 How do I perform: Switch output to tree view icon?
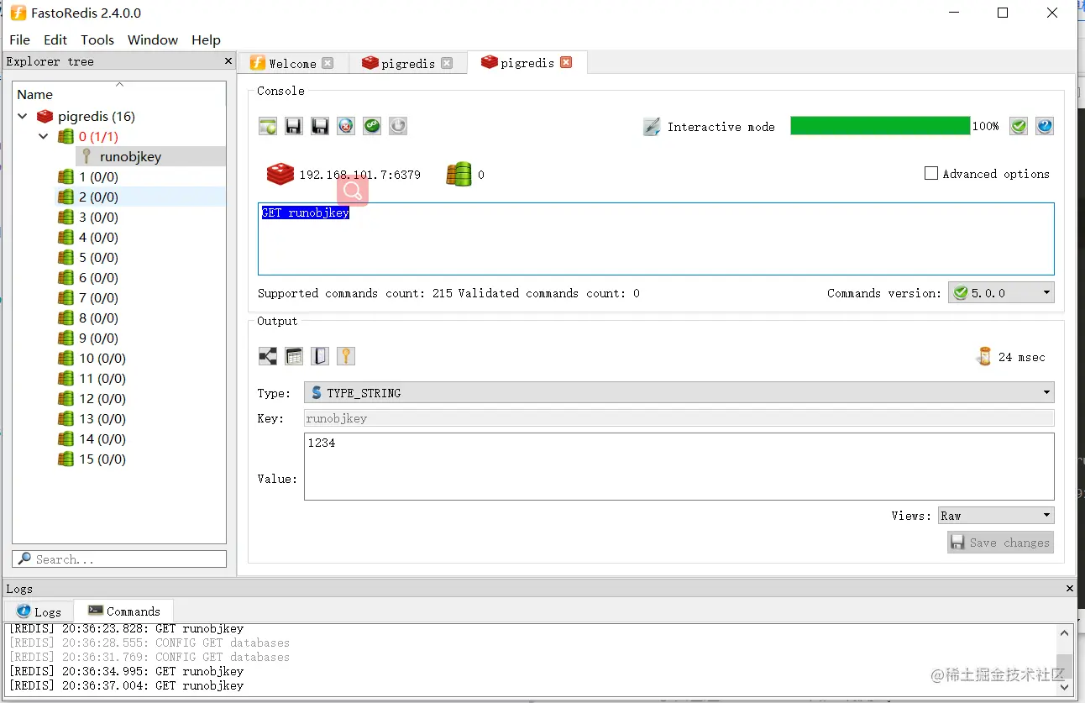[268, 356]
